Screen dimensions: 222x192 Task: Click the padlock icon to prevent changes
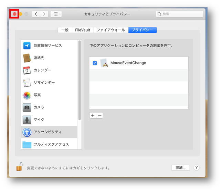(20, 167)
